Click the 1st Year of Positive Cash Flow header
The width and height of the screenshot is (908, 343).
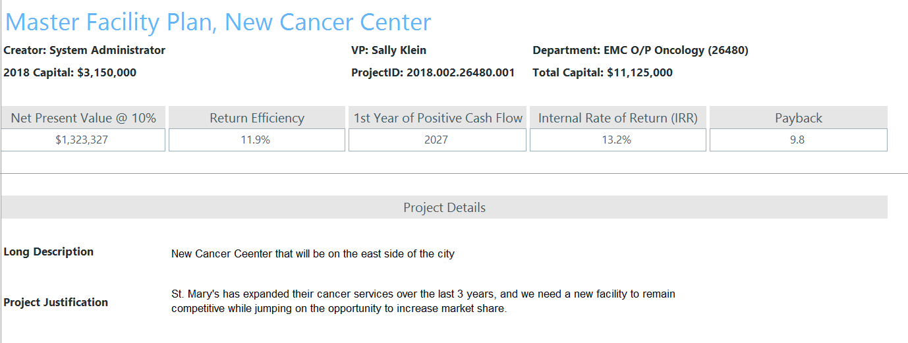pyautogui.click(x=438, y=118)
